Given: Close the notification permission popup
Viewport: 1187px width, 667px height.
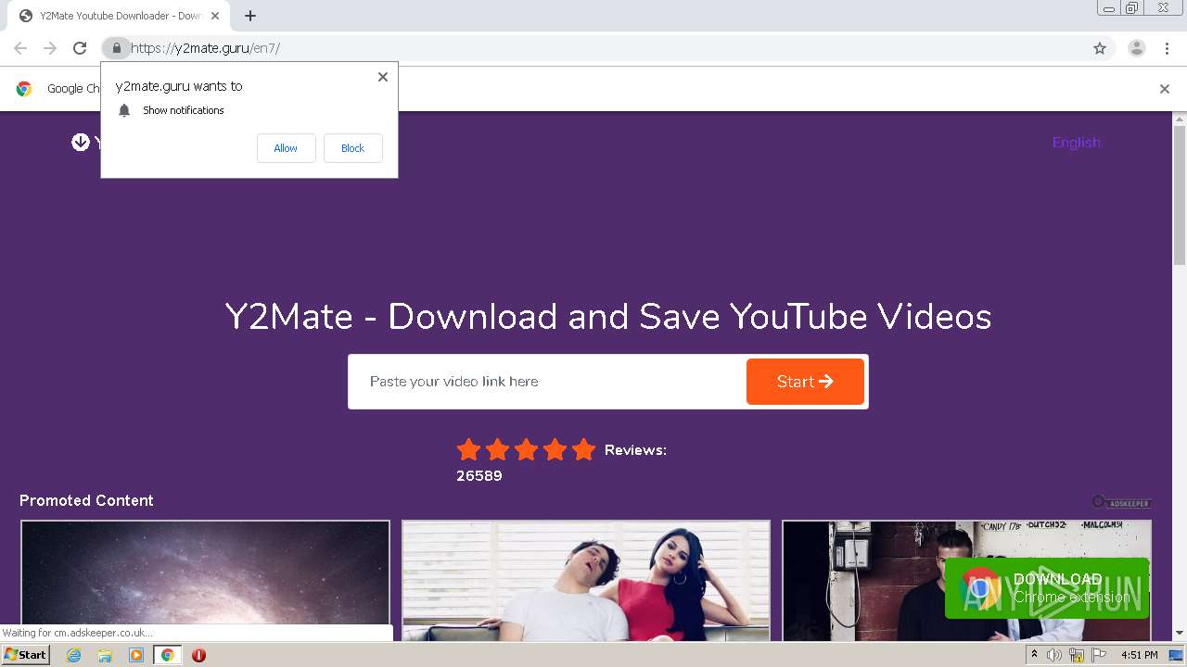Looking at the screenshot, I should [383, 77].
